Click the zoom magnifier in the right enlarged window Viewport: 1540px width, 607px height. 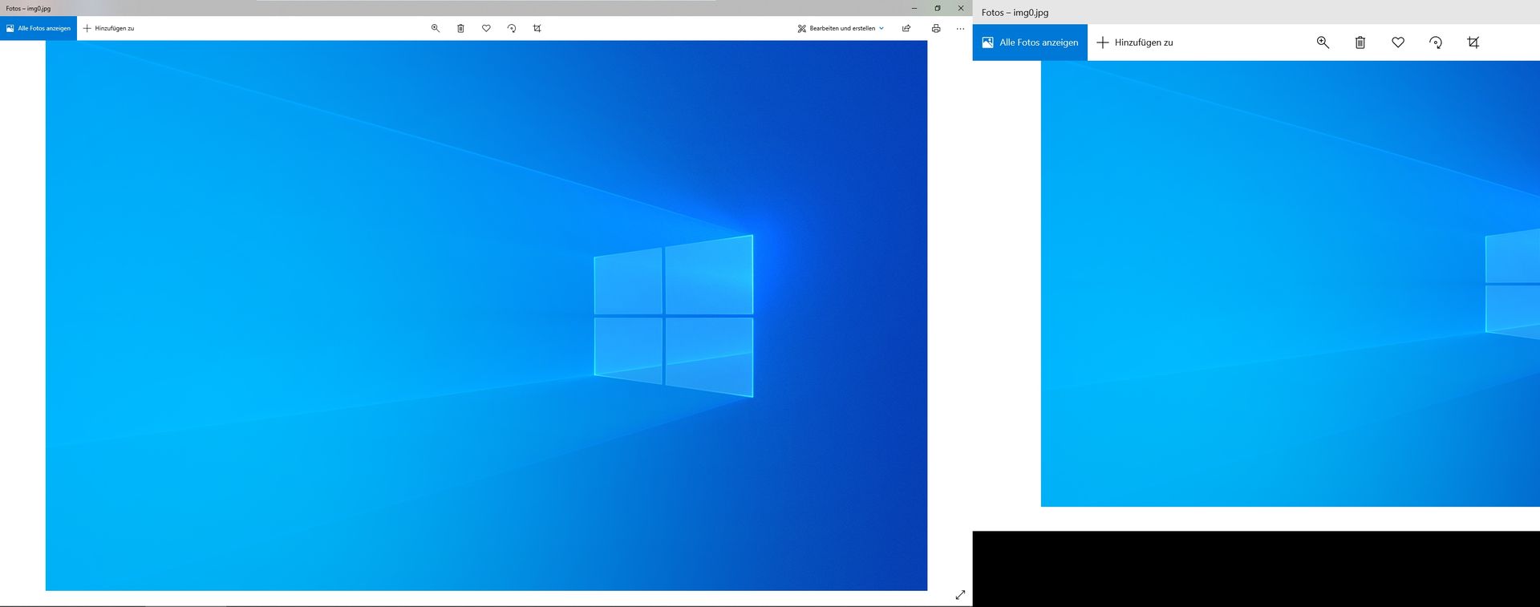click(x=1323, y=42)
